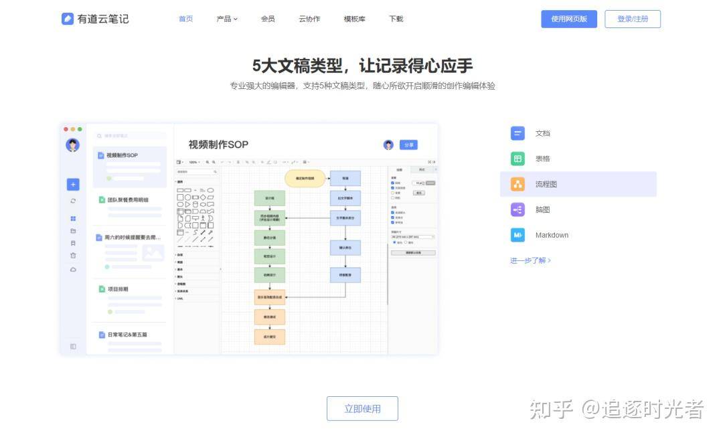Click the shape search field in shapes panel

pyautogui.click(x=197, y=171)
